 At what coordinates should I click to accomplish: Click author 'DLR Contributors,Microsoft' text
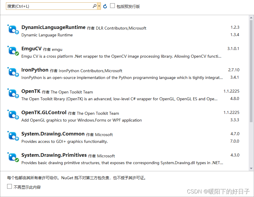point(121,28)
